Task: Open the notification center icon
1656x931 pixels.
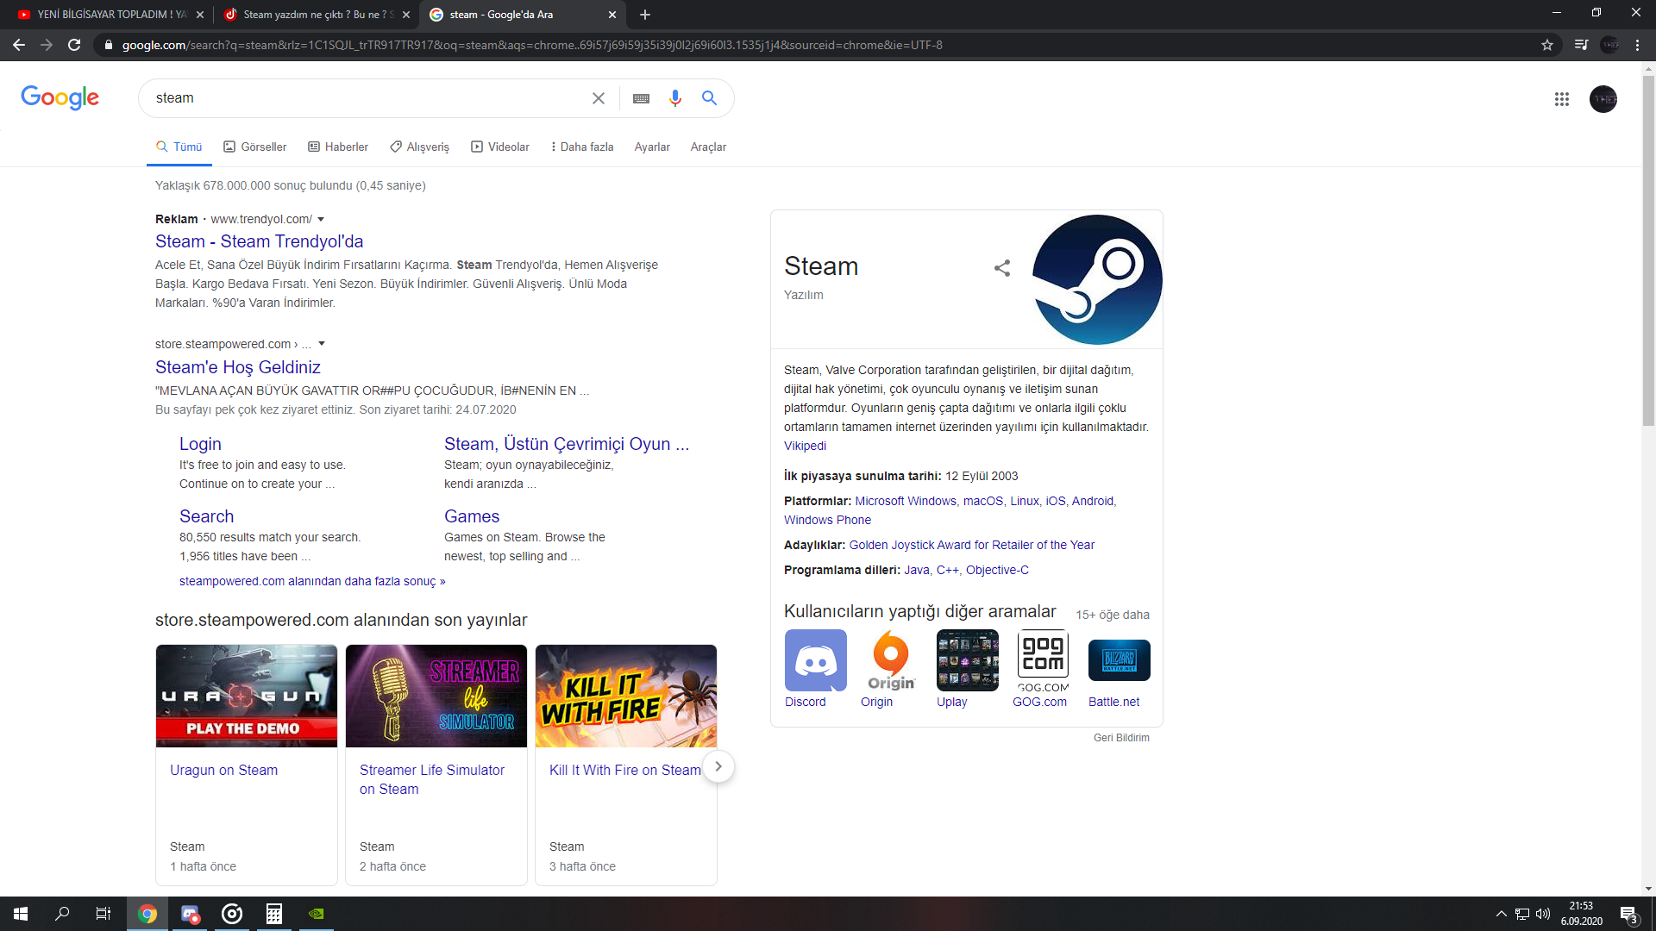Action: pos(1628,914)
